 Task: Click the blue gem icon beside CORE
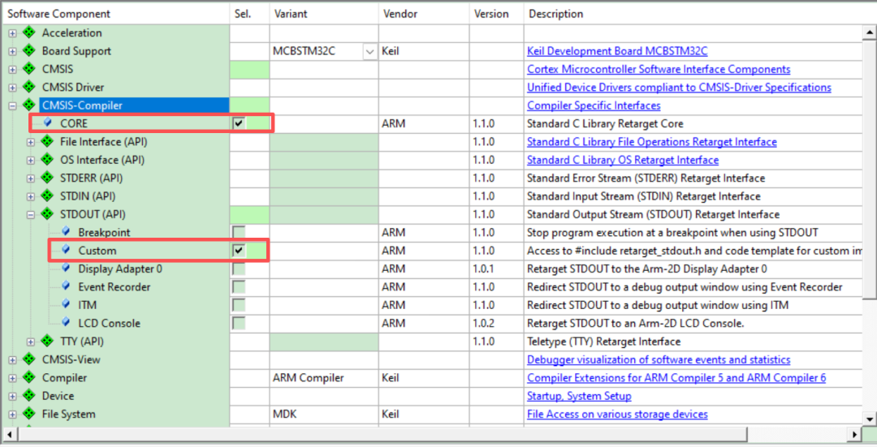(x=48, y=123)
